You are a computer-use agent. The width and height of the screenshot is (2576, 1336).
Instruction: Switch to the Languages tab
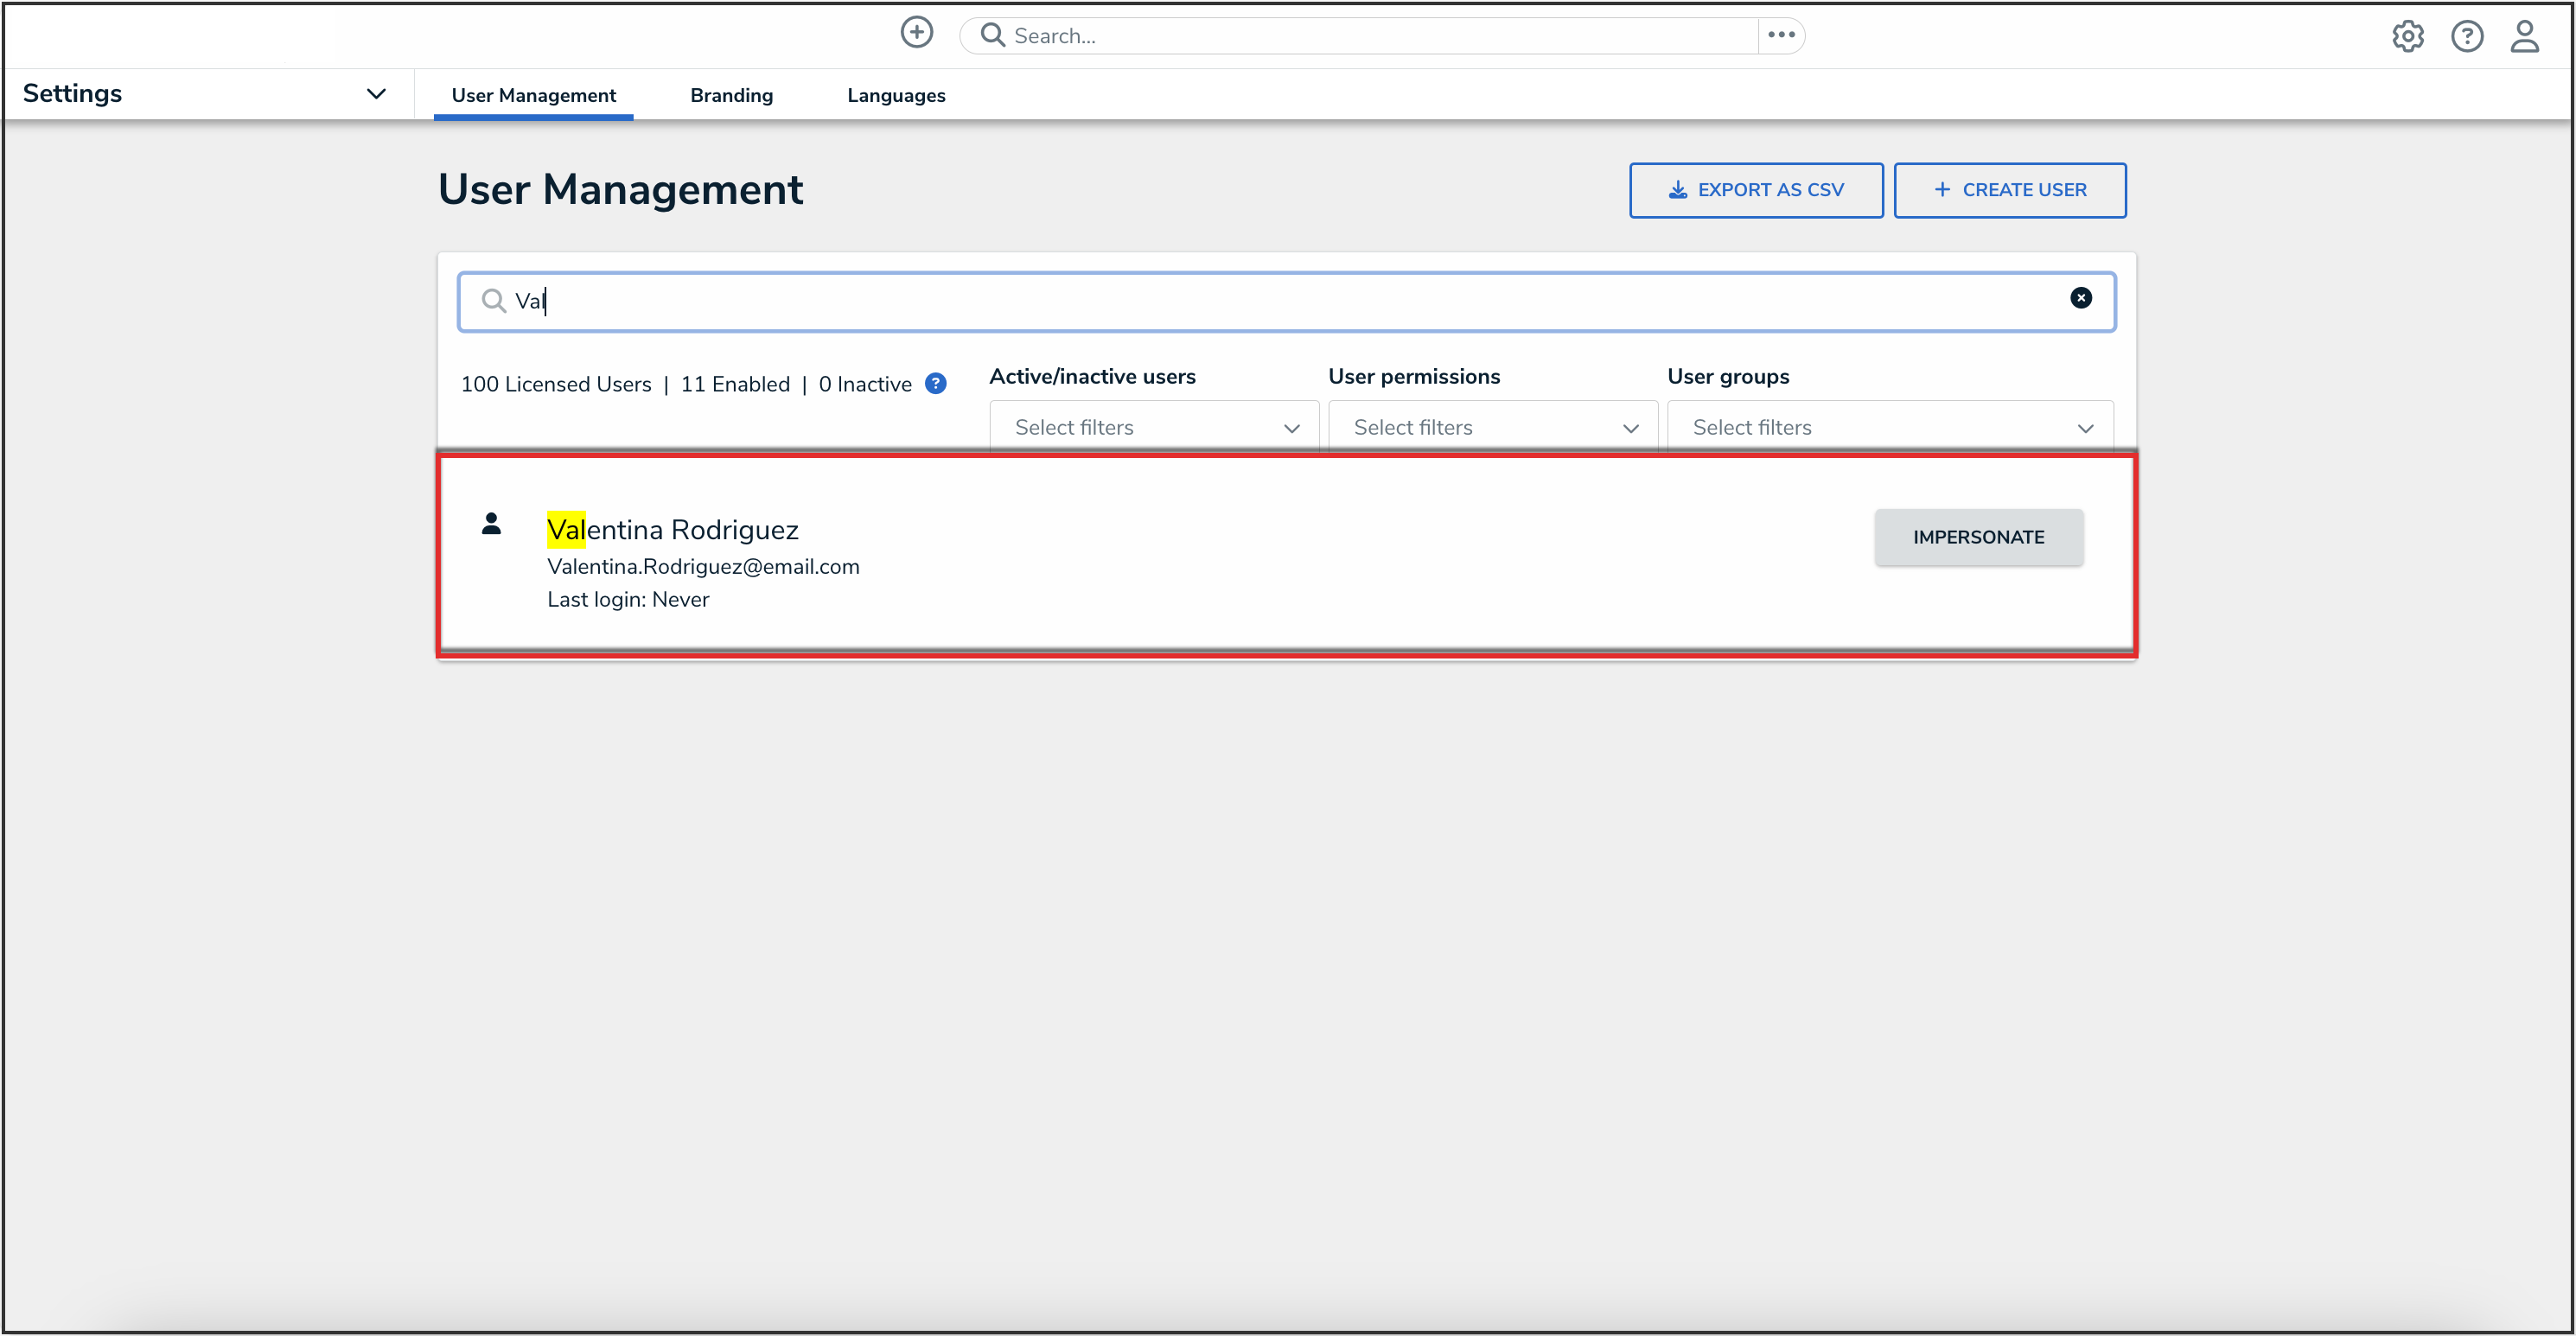[x=895, y=95]
